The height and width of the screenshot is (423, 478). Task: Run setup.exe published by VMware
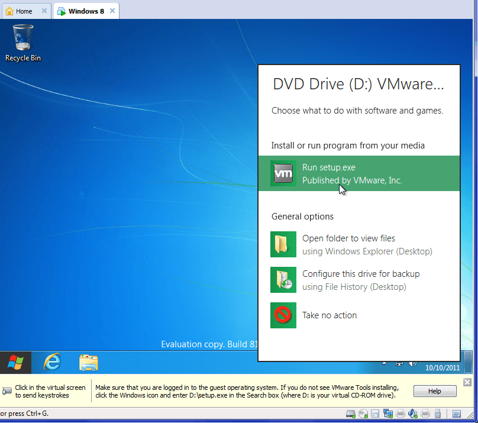click(x=359, y=173)
